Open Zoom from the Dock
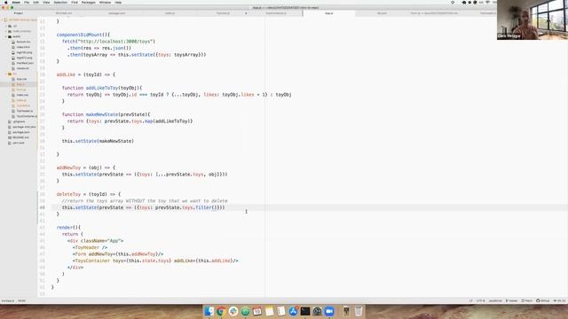The image size is (568, 319). coord(329,311)
